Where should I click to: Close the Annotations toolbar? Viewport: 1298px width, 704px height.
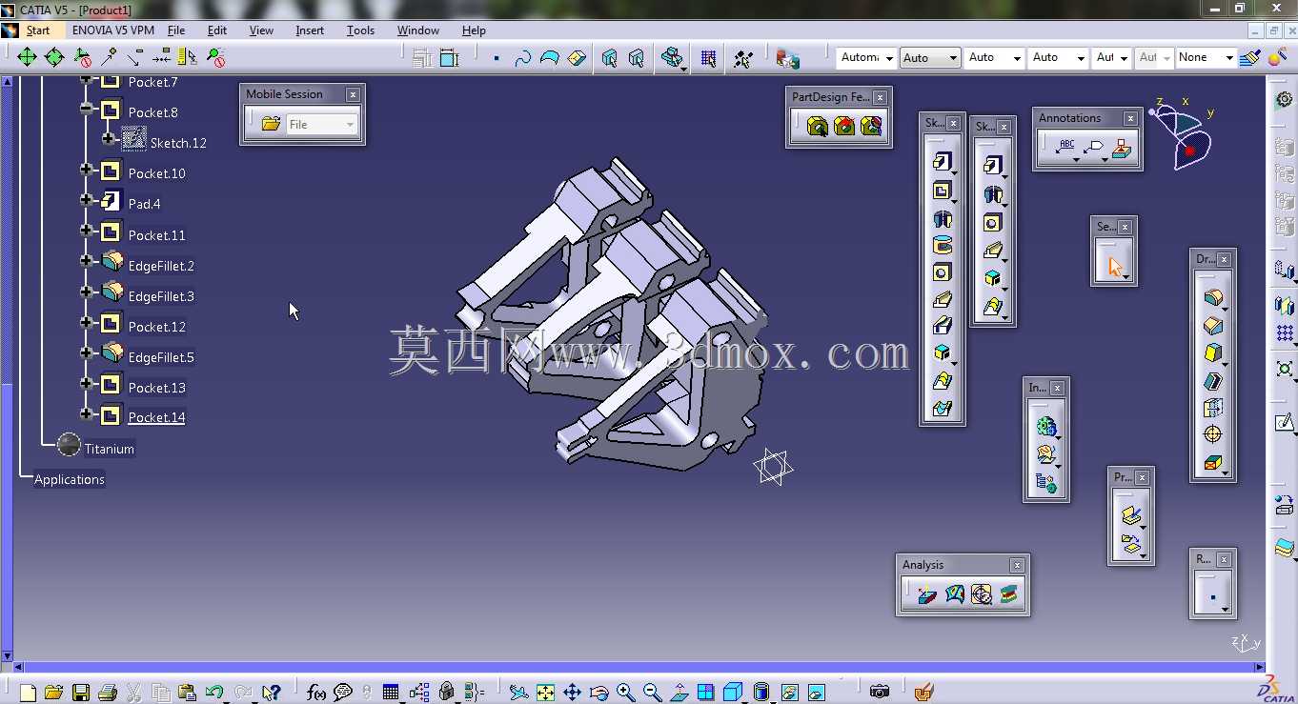(1130, 118)
